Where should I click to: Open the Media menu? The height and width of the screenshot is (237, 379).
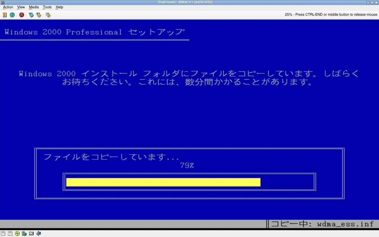[34, 7]
